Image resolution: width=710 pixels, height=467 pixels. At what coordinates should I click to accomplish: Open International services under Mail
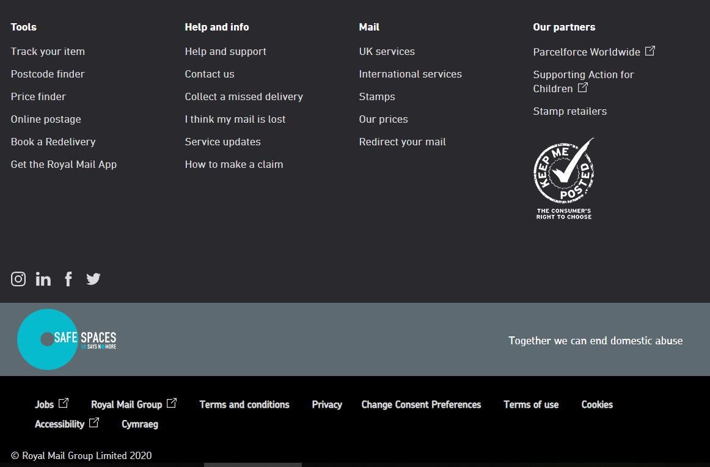(410, 74)
